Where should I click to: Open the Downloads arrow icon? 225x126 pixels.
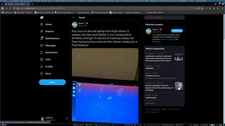(214, 8)
